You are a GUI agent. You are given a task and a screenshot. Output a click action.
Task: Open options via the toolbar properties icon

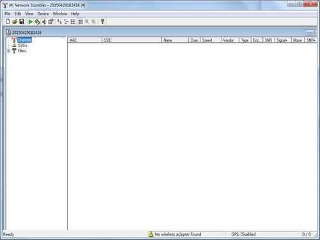click(51, 22)
